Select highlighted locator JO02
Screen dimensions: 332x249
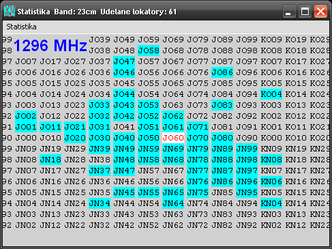26,116
